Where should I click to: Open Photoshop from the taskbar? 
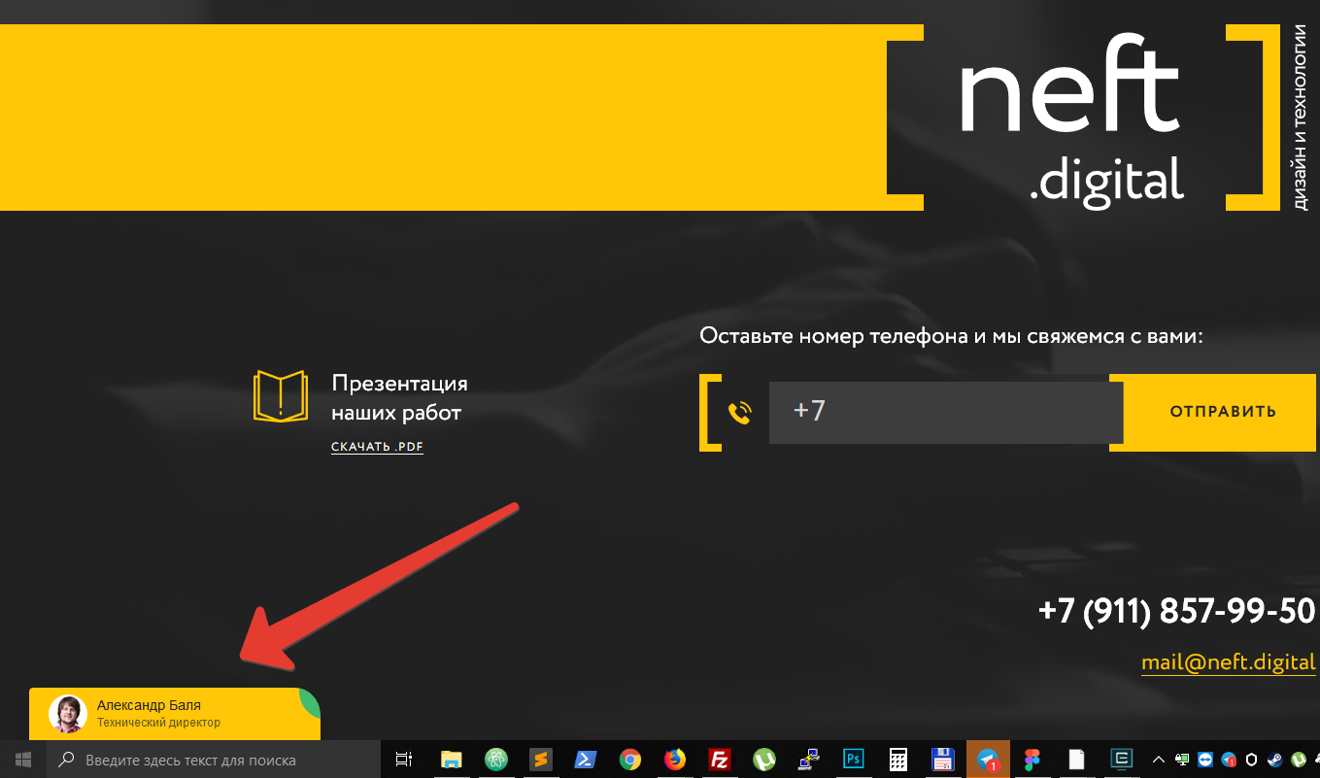pos(854,760)
